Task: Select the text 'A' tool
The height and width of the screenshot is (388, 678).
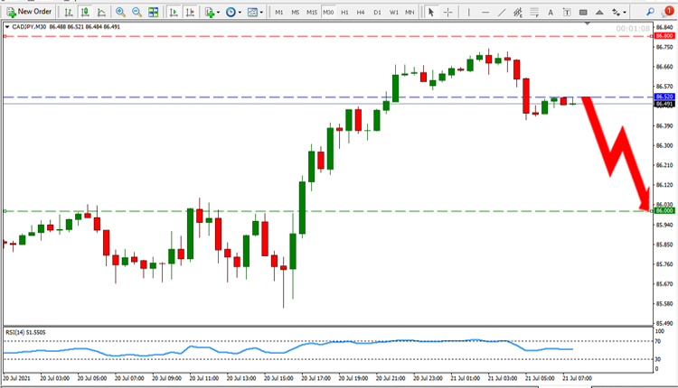Action: point(551,12)
